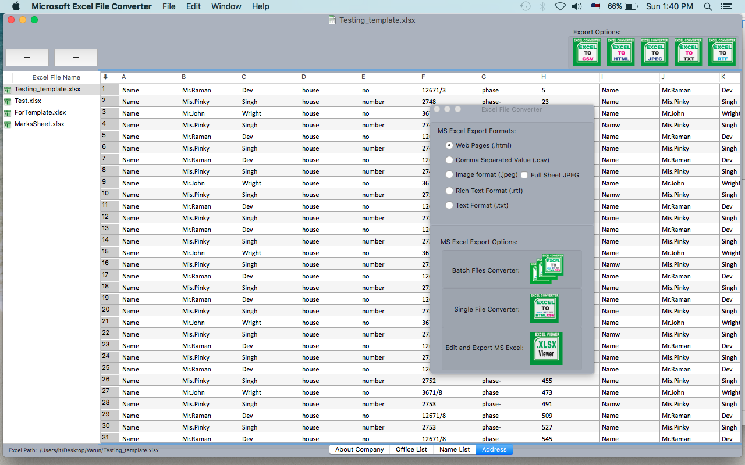Open the Single File Converter icon
The image size is (745, 465).
pos(544,308)
